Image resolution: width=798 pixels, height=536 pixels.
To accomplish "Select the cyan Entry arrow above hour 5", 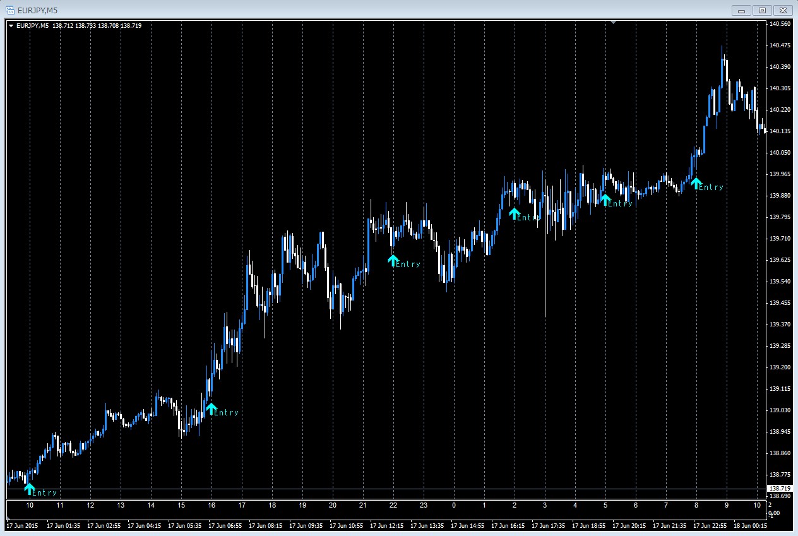I will [605, 200].
